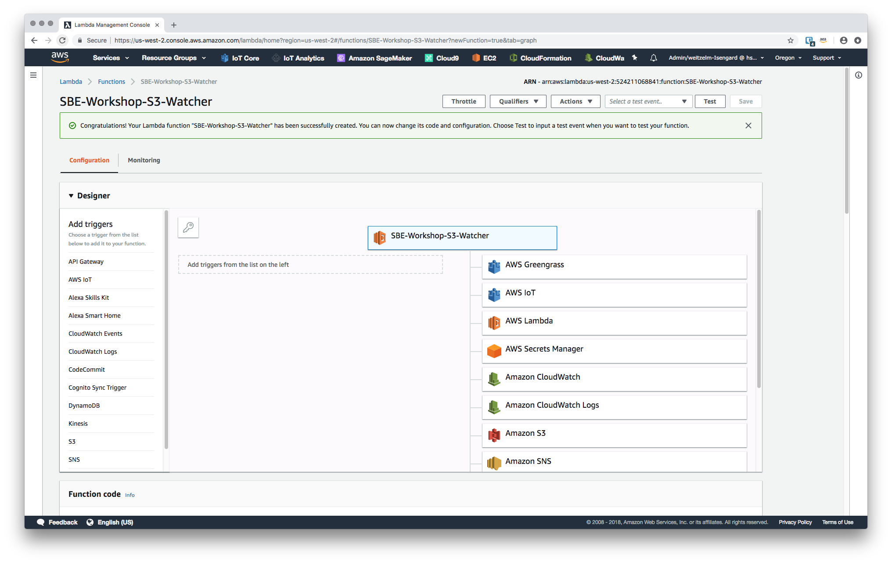892x564 pixels.
Task: Select the Amazon S3 resource card
Action: [615, 435]
